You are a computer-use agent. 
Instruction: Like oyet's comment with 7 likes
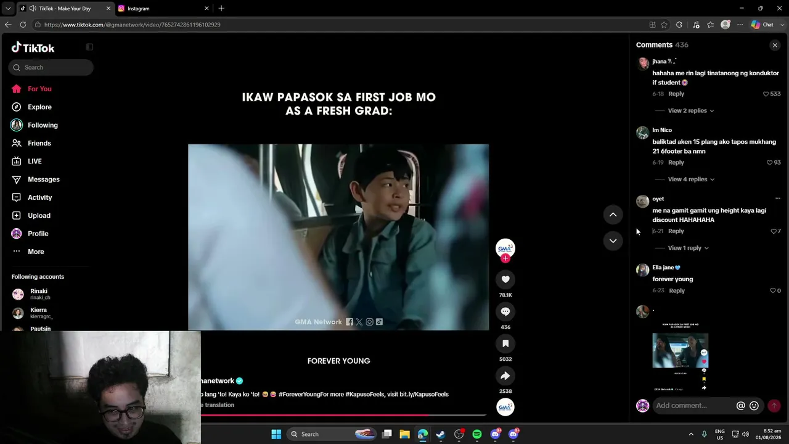[774, 231]
